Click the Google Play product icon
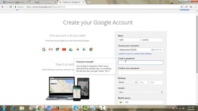Viewport: 198px width, 111px height. click(84, 49)
